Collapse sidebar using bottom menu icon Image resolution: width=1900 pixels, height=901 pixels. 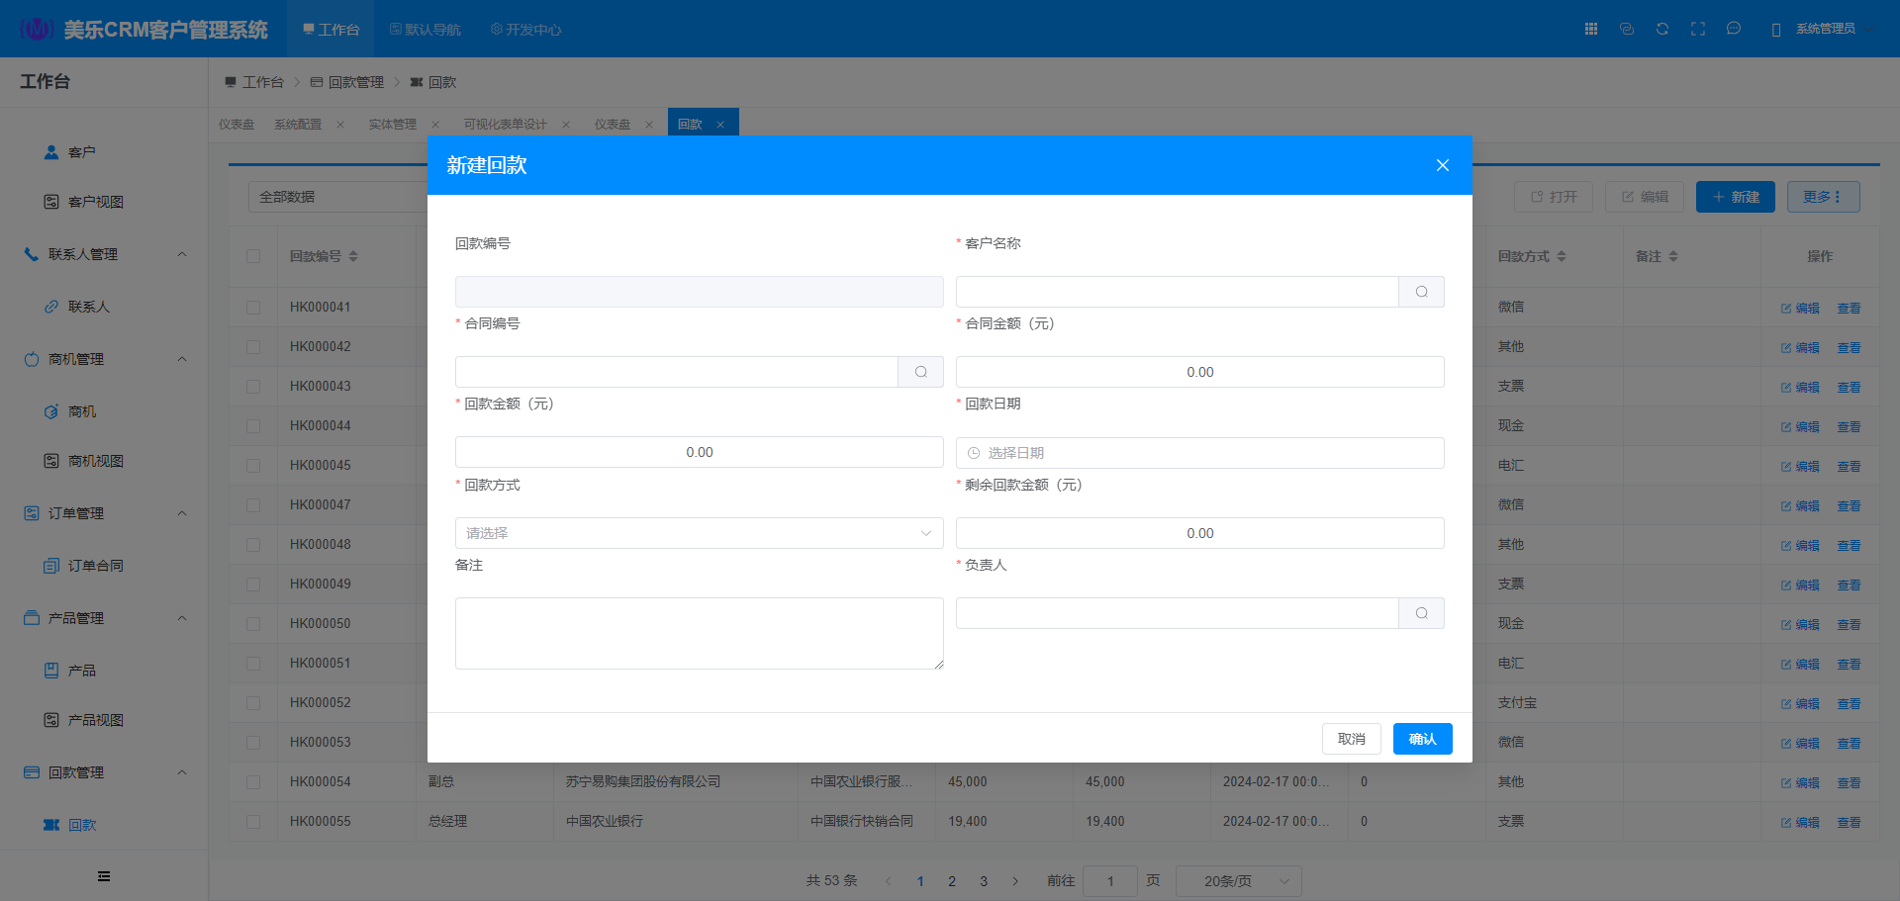tap(104, 876)
